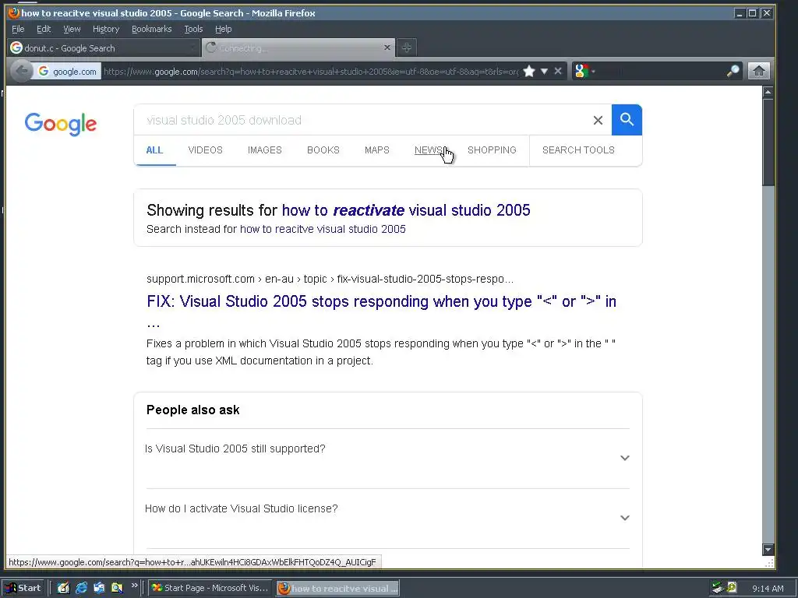
Task: Expand 'How do I activate Visual Studio license?'
Action: click(387, 518)
